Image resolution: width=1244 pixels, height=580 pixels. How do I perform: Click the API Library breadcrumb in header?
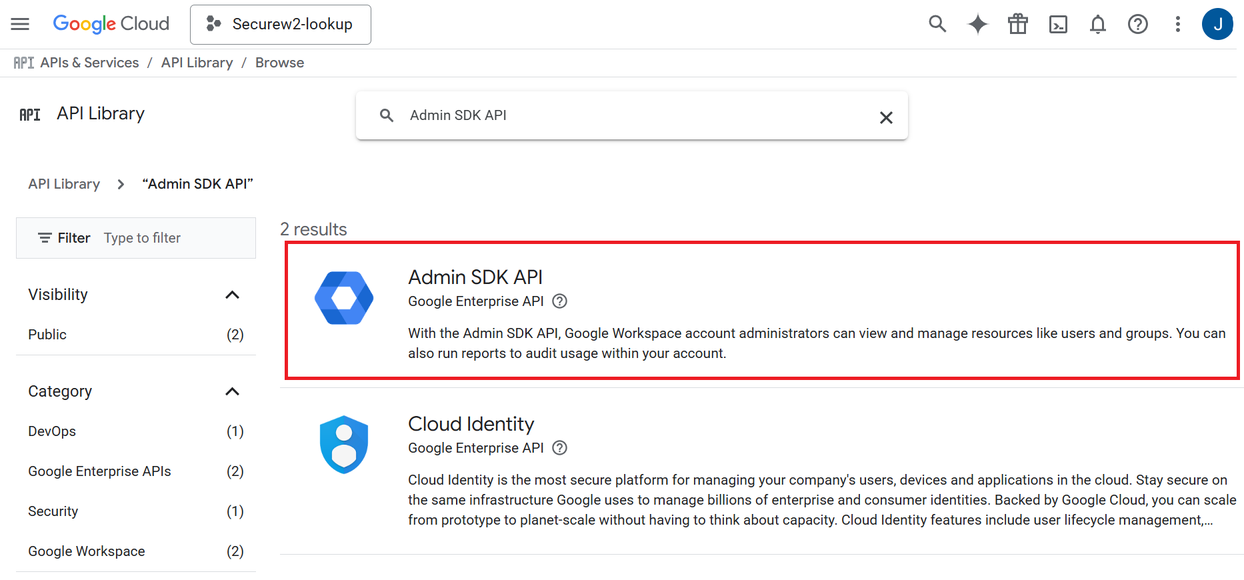pos(197,63)
